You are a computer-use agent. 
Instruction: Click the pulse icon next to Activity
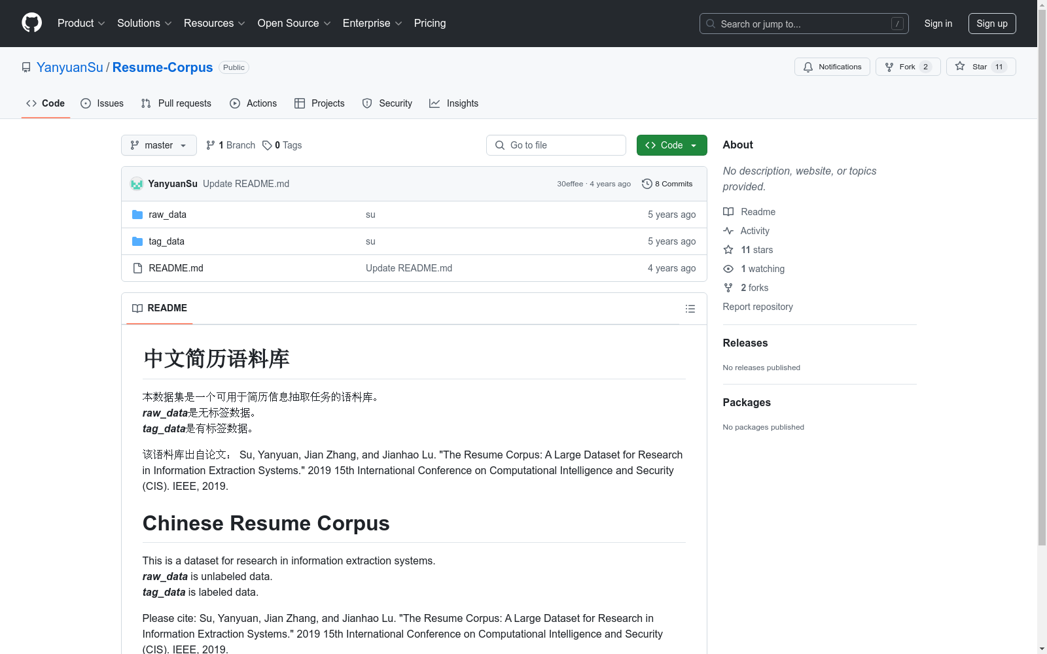pos(728,231)
